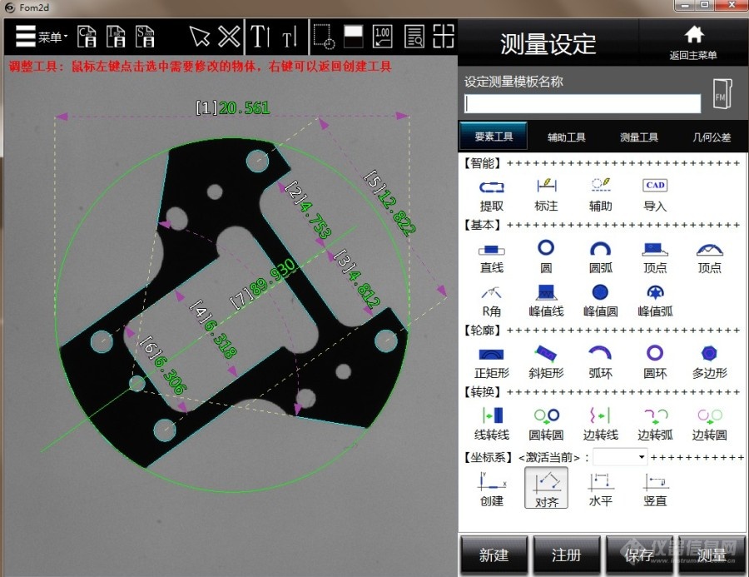The width and height of the screenshot is (749, 577).
Task: Pick the 多边形 polygon contour tool
Action: pos(709,361)
